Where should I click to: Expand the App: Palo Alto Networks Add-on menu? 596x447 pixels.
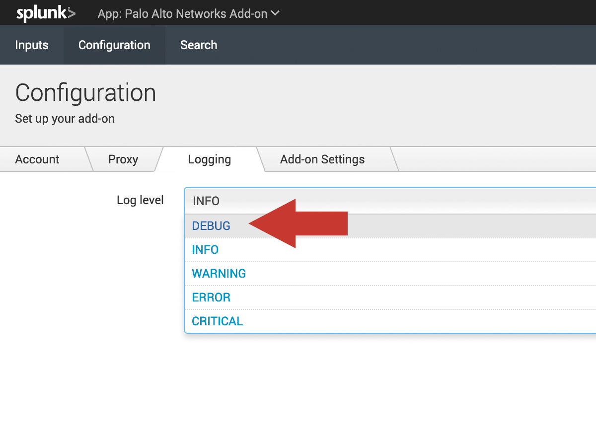(188, 13)
